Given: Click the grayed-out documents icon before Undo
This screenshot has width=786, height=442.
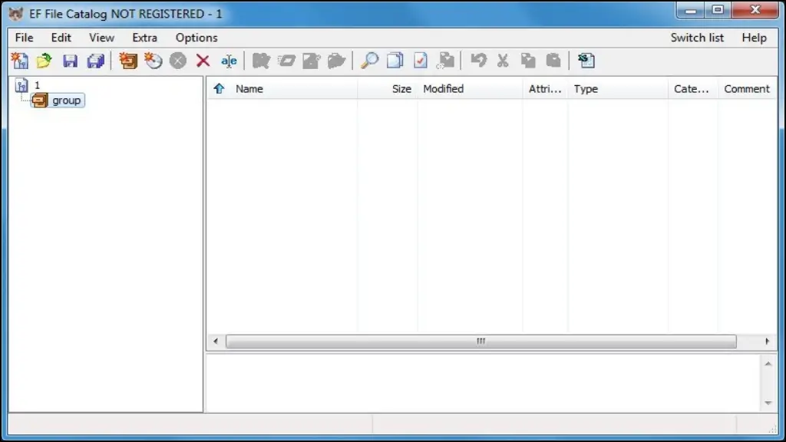Looking at the screenshot, I should click(445, 61).
